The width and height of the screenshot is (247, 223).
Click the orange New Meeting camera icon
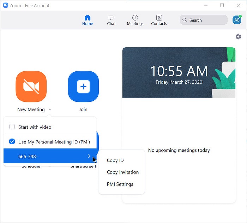click(x=31, y=87)
